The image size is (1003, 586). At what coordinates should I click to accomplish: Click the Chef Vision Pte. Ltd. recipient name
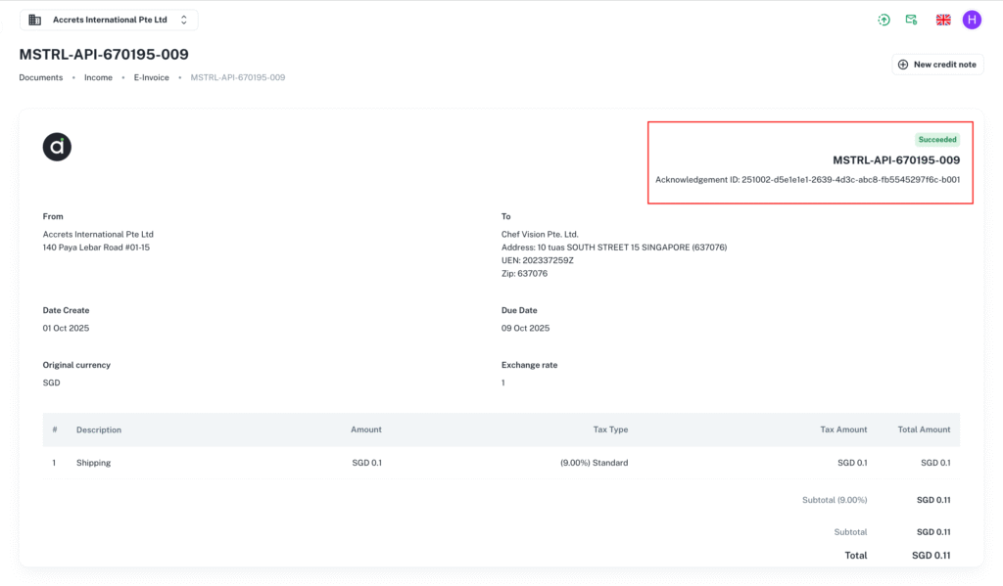click(x=542, y=234)
